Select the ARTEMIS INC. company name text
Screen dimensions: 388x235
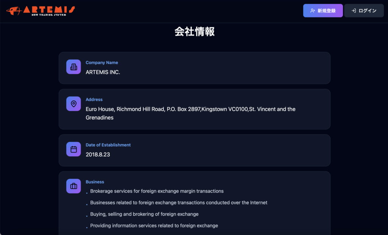[x=103, y=72]
